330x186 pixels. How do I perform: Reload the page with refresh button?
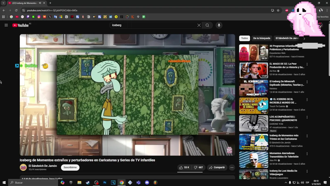click(x=16, y=10)
